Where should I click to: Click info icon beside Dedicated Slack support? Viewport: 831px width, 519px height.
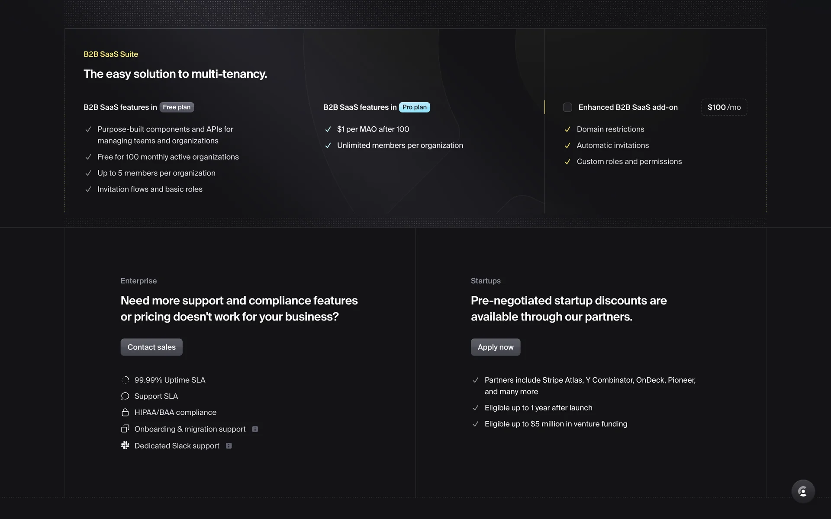pyautogui.click(x=229, y=446)
